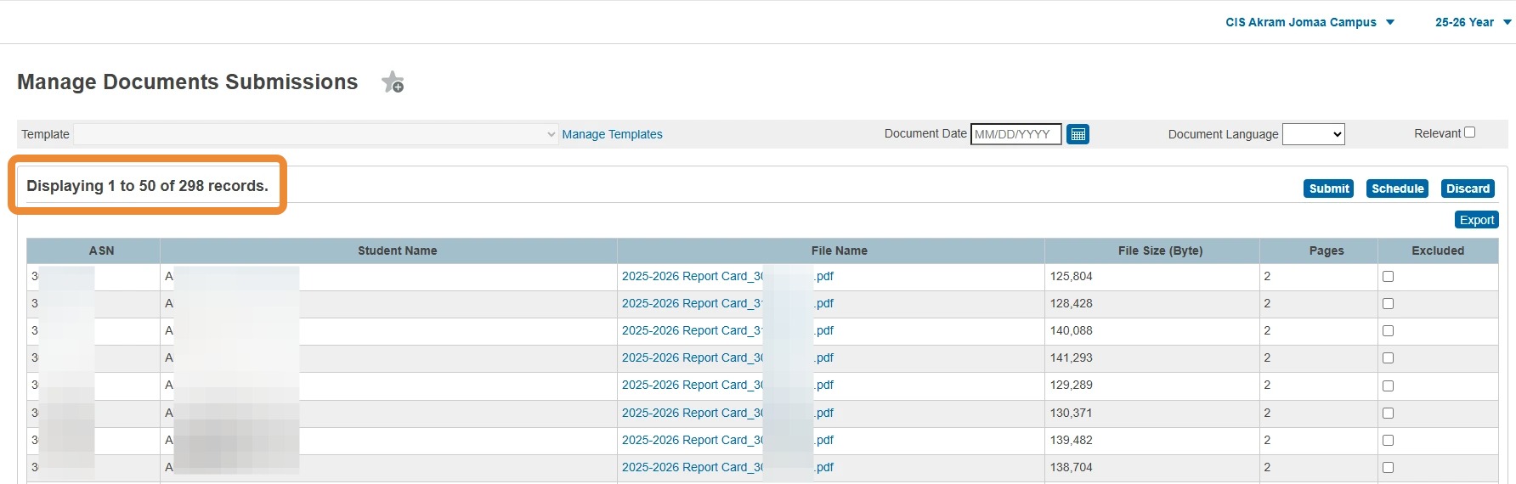Select the file size value 140,088
The width and height of the screenshot is (1516, 484).
point(1071,330)
